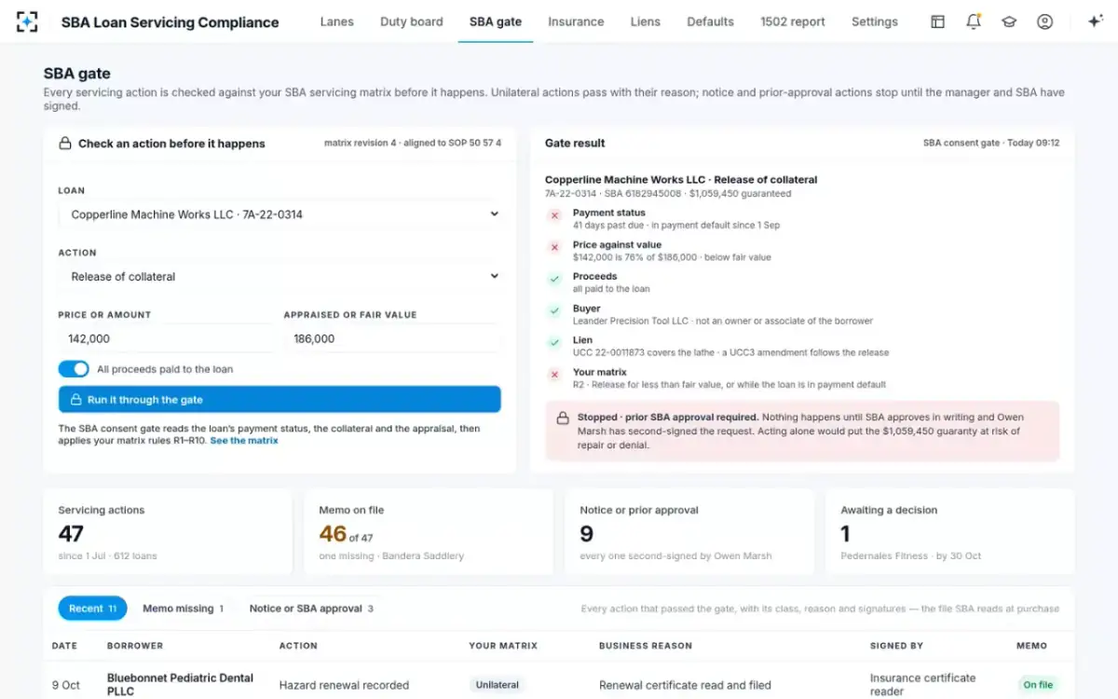
Task: Run it through the gate
Action: coord(279,400)
